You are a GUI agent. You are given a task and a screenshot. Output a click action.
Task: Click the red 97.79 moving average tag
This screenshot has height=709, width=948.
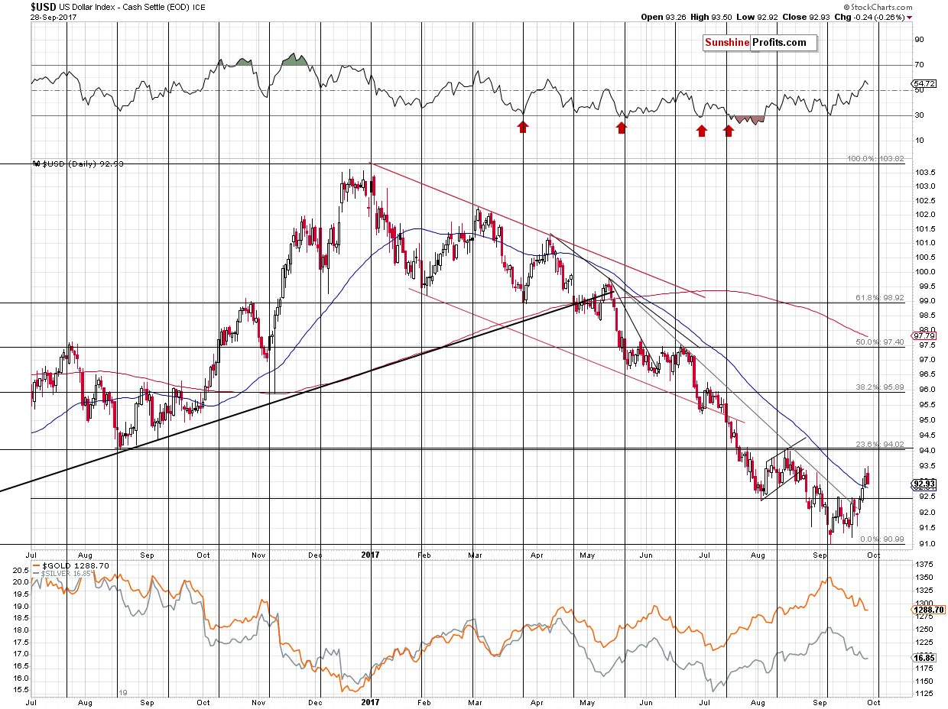[924, 335]
